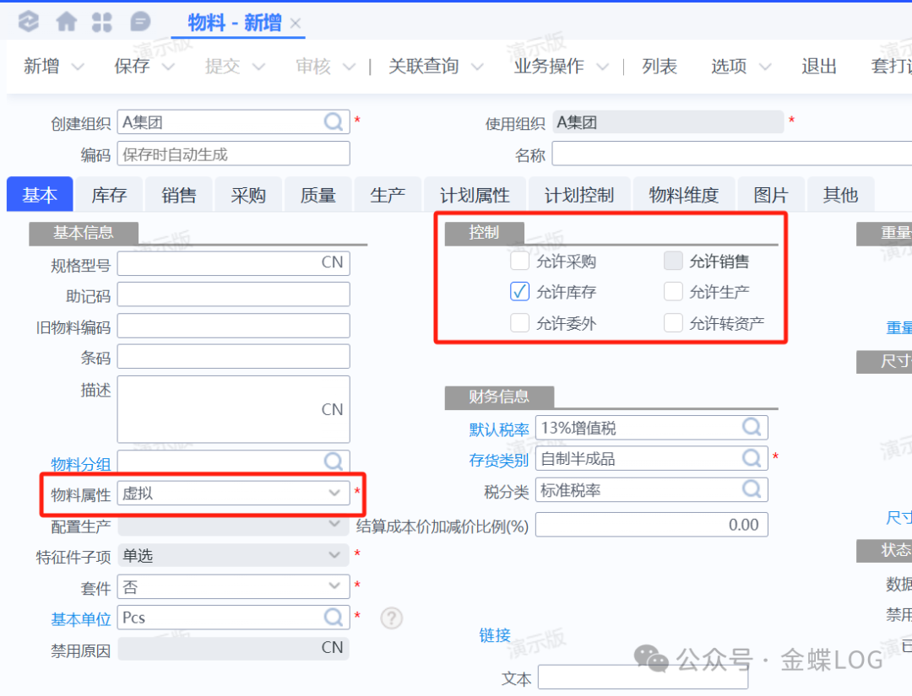Open the four-square app grid icon
Viewport: 912px width, 696px height.
tap(102, 22)
